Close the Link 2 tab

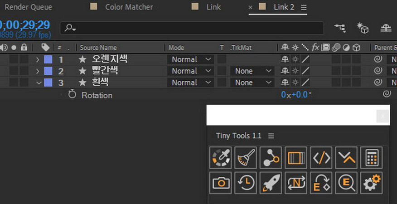pyautogui.click(x=251, y=7)
